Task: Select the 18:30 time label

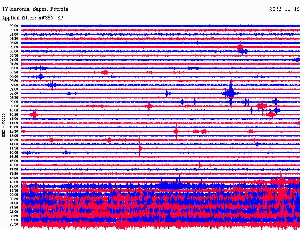Action: pyautogui.click(x=14, y=182)
